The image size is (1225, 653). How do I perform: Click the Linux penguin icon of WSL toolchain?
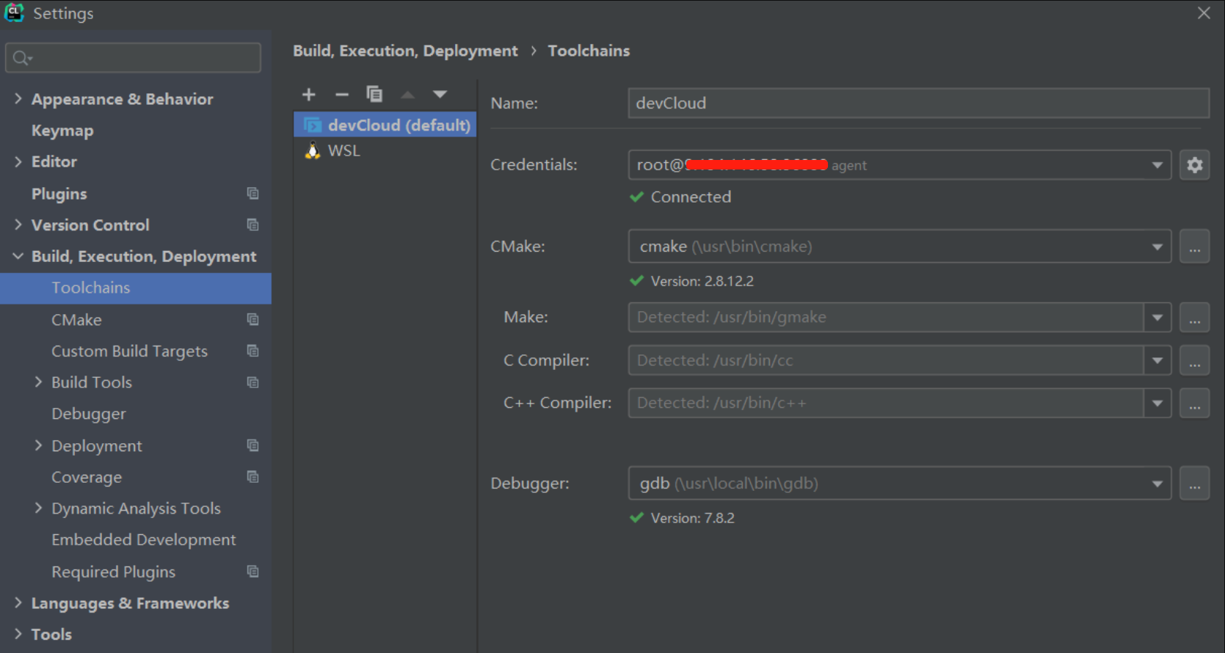click(313, 150)
